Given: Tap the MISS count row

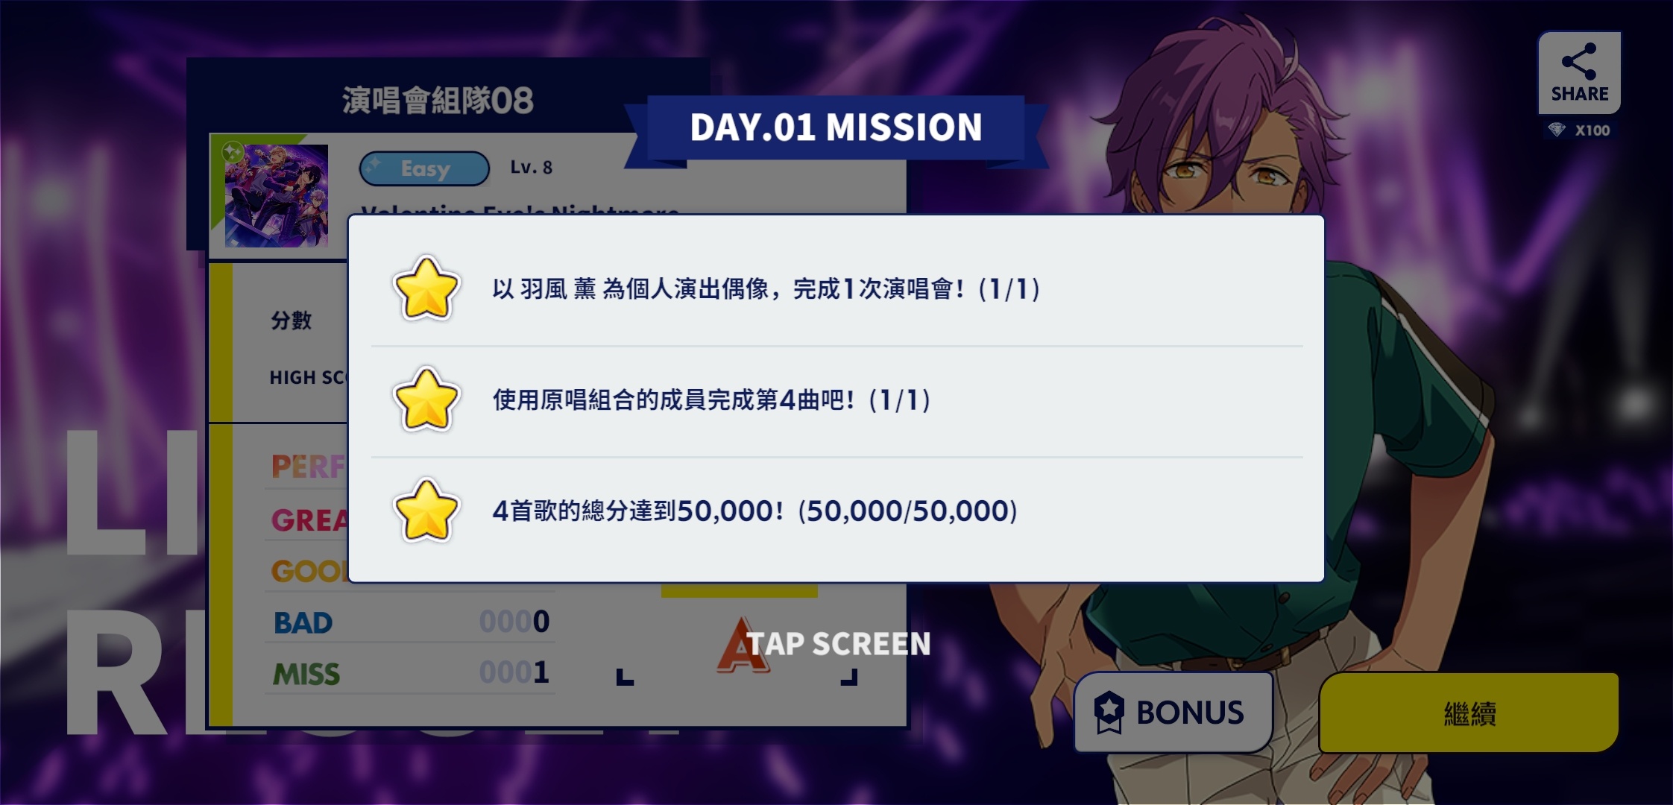Looking at the screenshot, I should tap(410, 673).
